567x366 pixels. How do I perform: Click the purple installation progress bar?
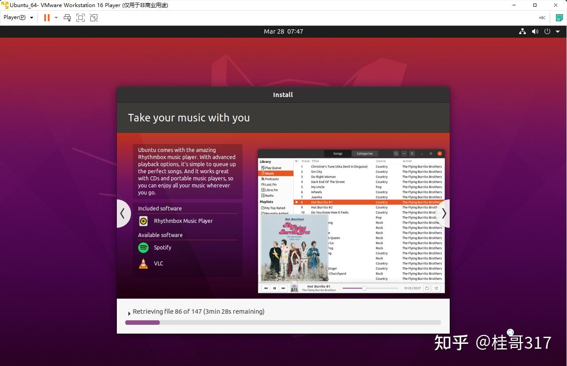pos(283,323)
